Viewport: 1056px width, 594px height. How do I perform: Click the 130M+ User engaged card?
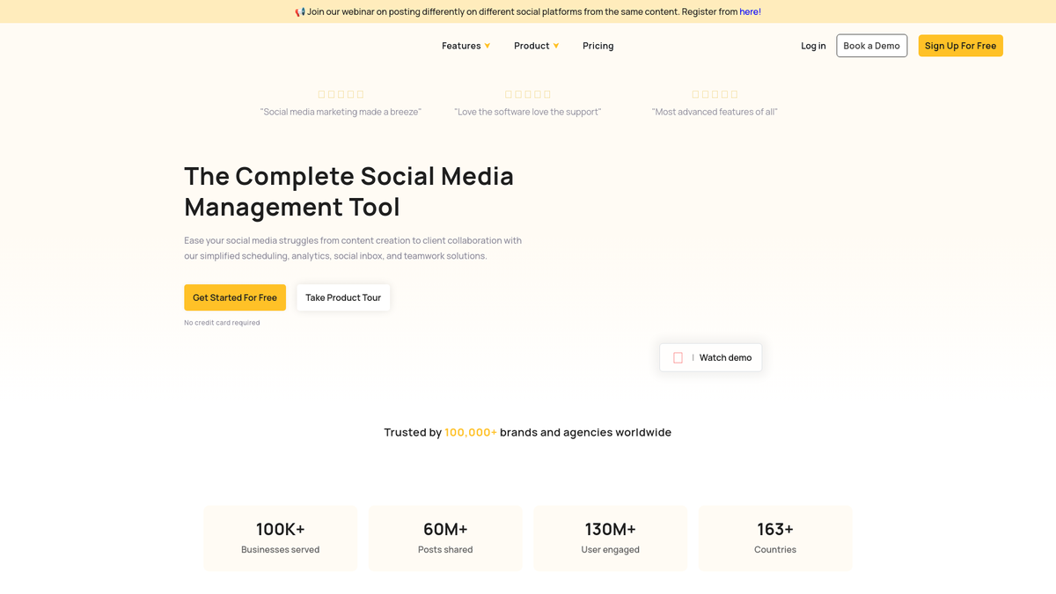tap(610, 538)
